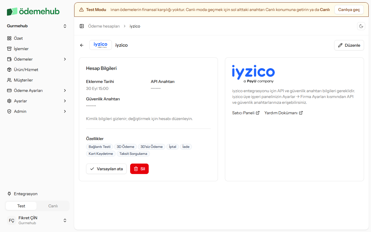Click the 3D Ödeme feature tag
Image resolution: width=371 pixels, height=232 pixels.
[126, 147]
